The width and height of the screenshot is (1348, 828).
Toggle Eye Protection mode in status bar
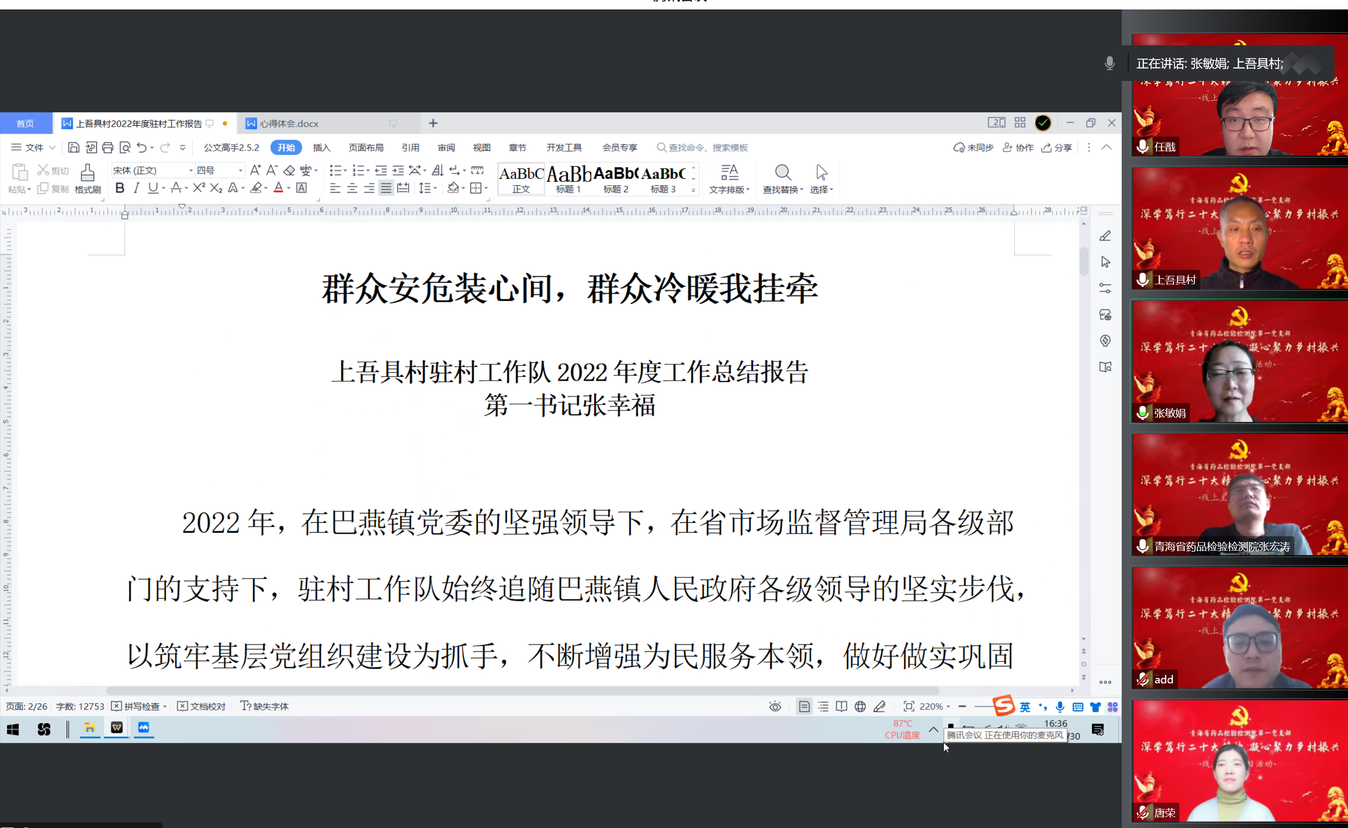click(x=775, y=706)
